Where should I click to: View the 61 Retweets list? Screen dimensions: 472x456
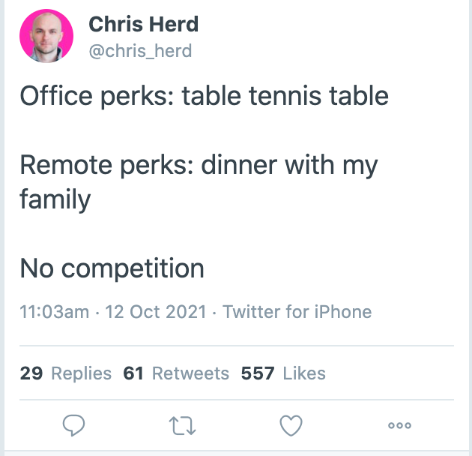click(x=176, y=373)
